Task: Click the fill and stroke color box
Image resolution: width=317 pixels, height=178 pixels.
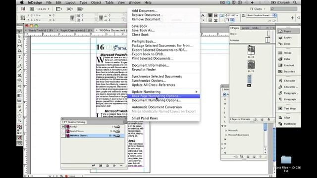Action: [19, 127]
